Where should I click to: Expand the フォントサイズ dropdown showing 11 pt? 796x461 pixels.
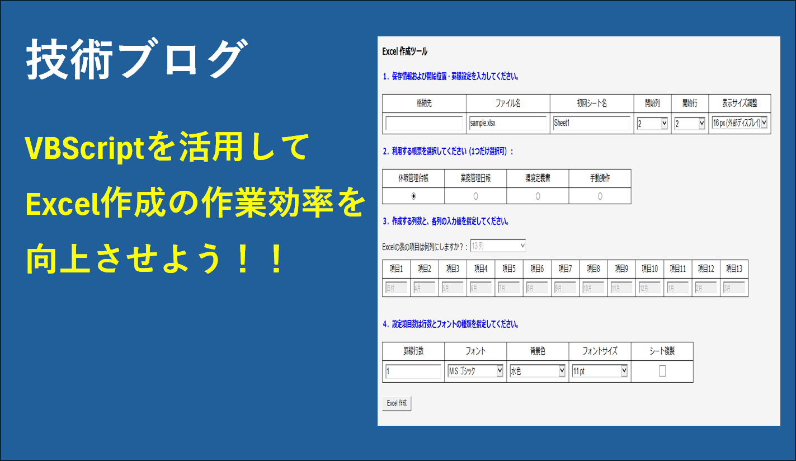[600, 371]
